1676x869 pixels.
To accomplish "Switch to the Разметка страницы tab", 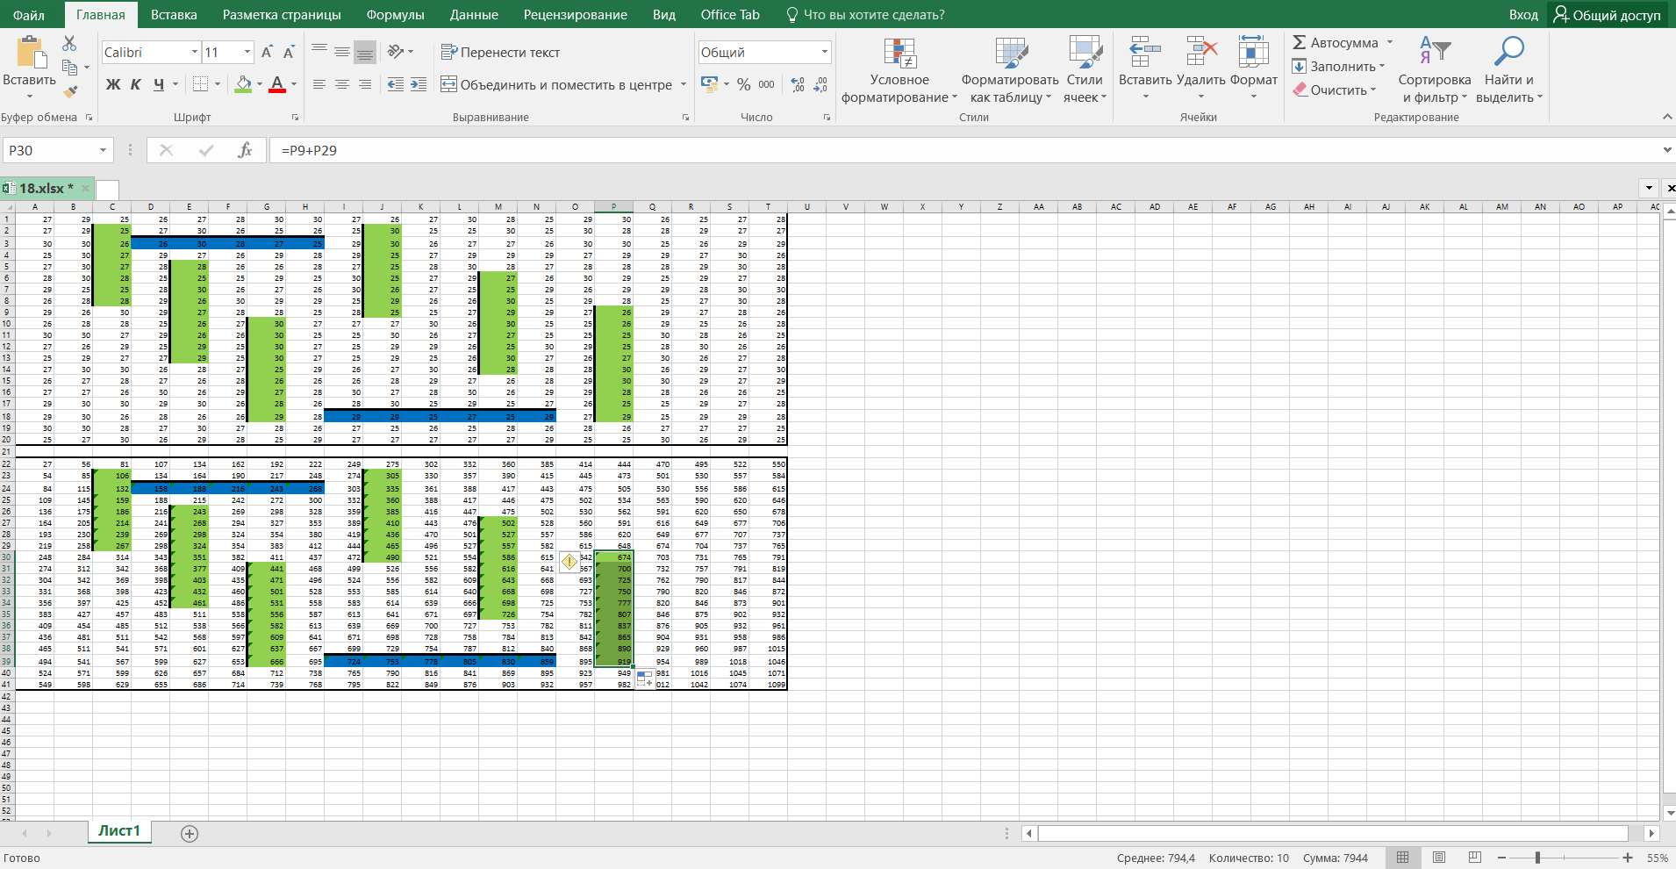I will [282, 15].
